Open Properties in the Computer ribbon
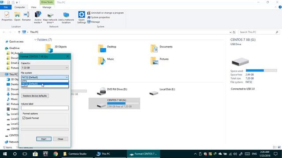The height and width of the screenshot is (158, 282). click(x=7, y=16)
